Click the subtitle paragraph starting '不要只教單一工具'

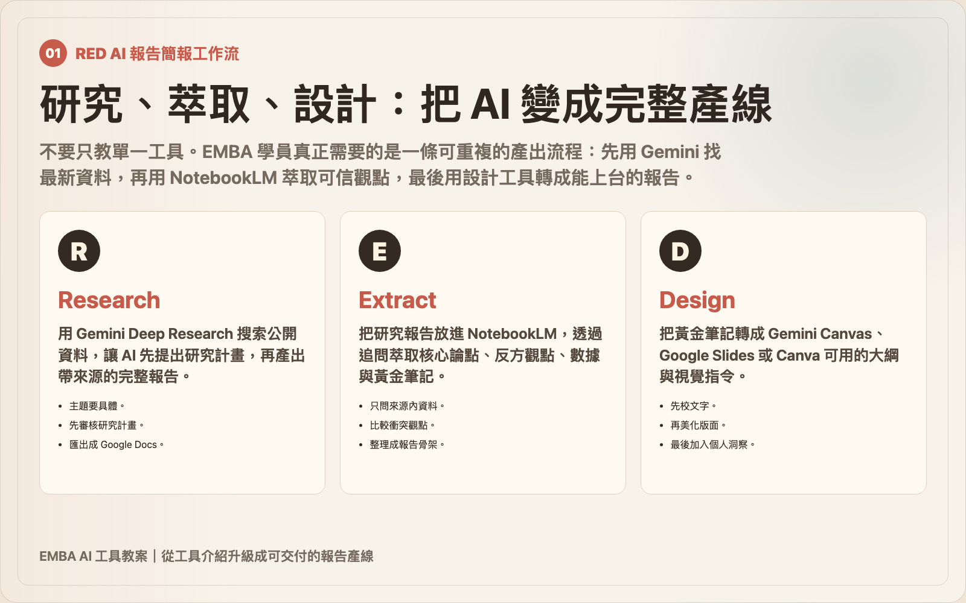[x=380, y=165]
